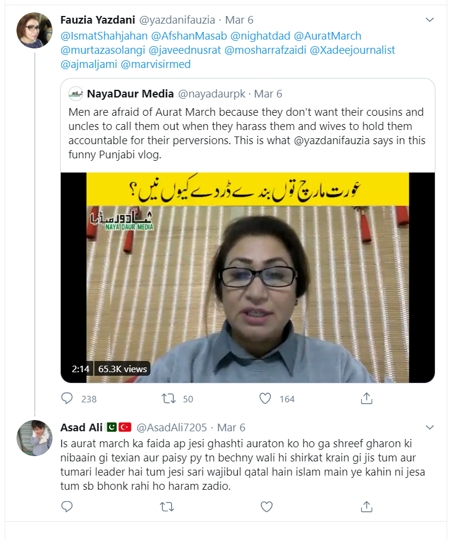The image size is (459, 540).
Task: Open Fauzia Yazdani's profile picture
Action: pos(34,30)
